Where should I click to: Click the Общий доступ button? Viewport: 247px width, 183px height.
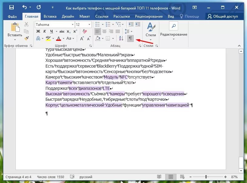click(x=223, y=16)
